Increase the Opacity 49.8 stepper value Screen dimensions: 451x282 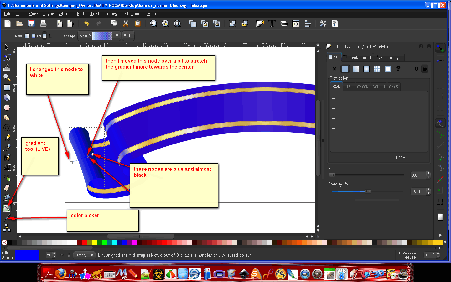(x=428, y=190)
